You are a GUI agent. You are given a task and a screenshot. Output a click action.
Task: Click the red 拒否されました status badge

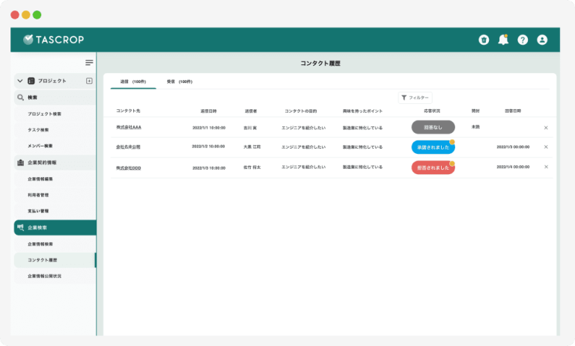[x=433, y=167]
